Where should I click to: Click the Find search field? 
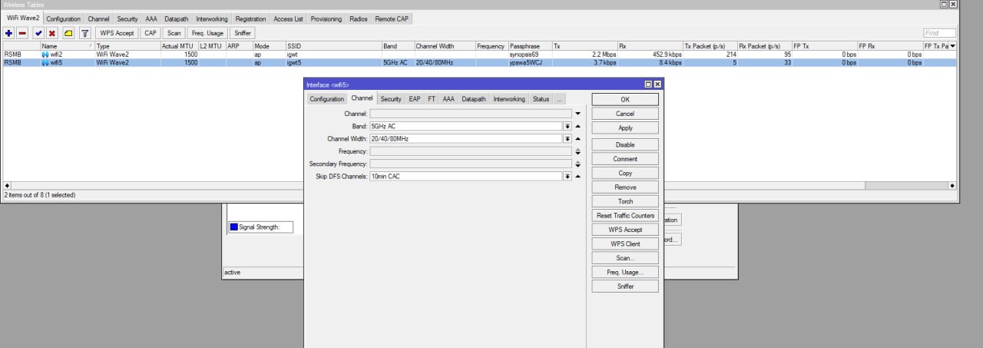point(939,33)
